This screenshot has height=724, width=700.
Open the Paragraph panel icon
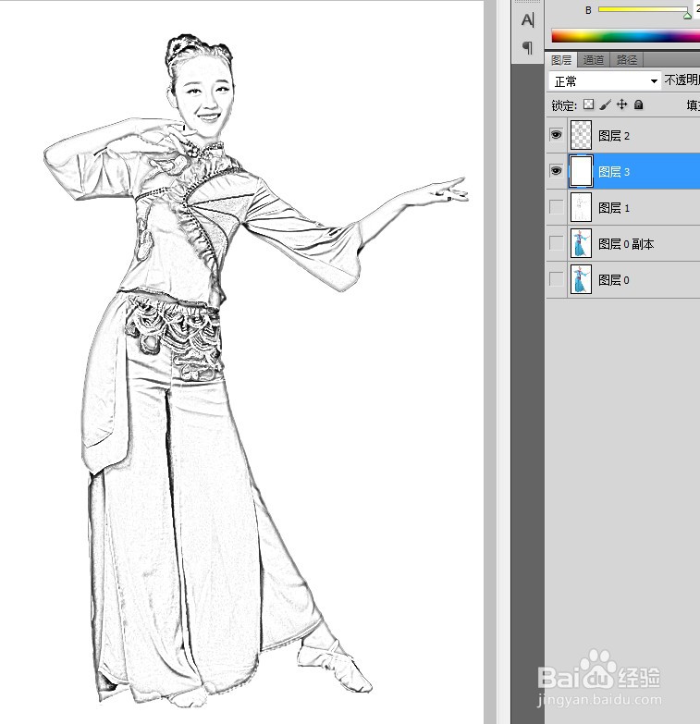pos(527,47)
